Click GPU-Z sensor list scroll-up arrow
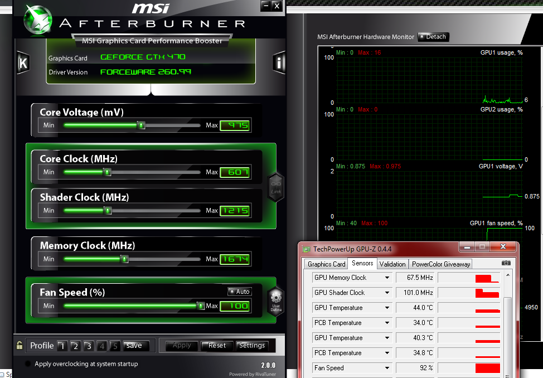This screenshot has width=543, height=378. coord(508,275)
